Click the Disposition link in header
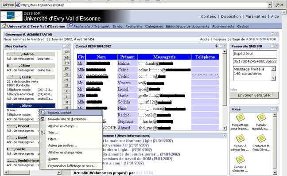This screenshot has width=287, height=176. pos(231,16)
